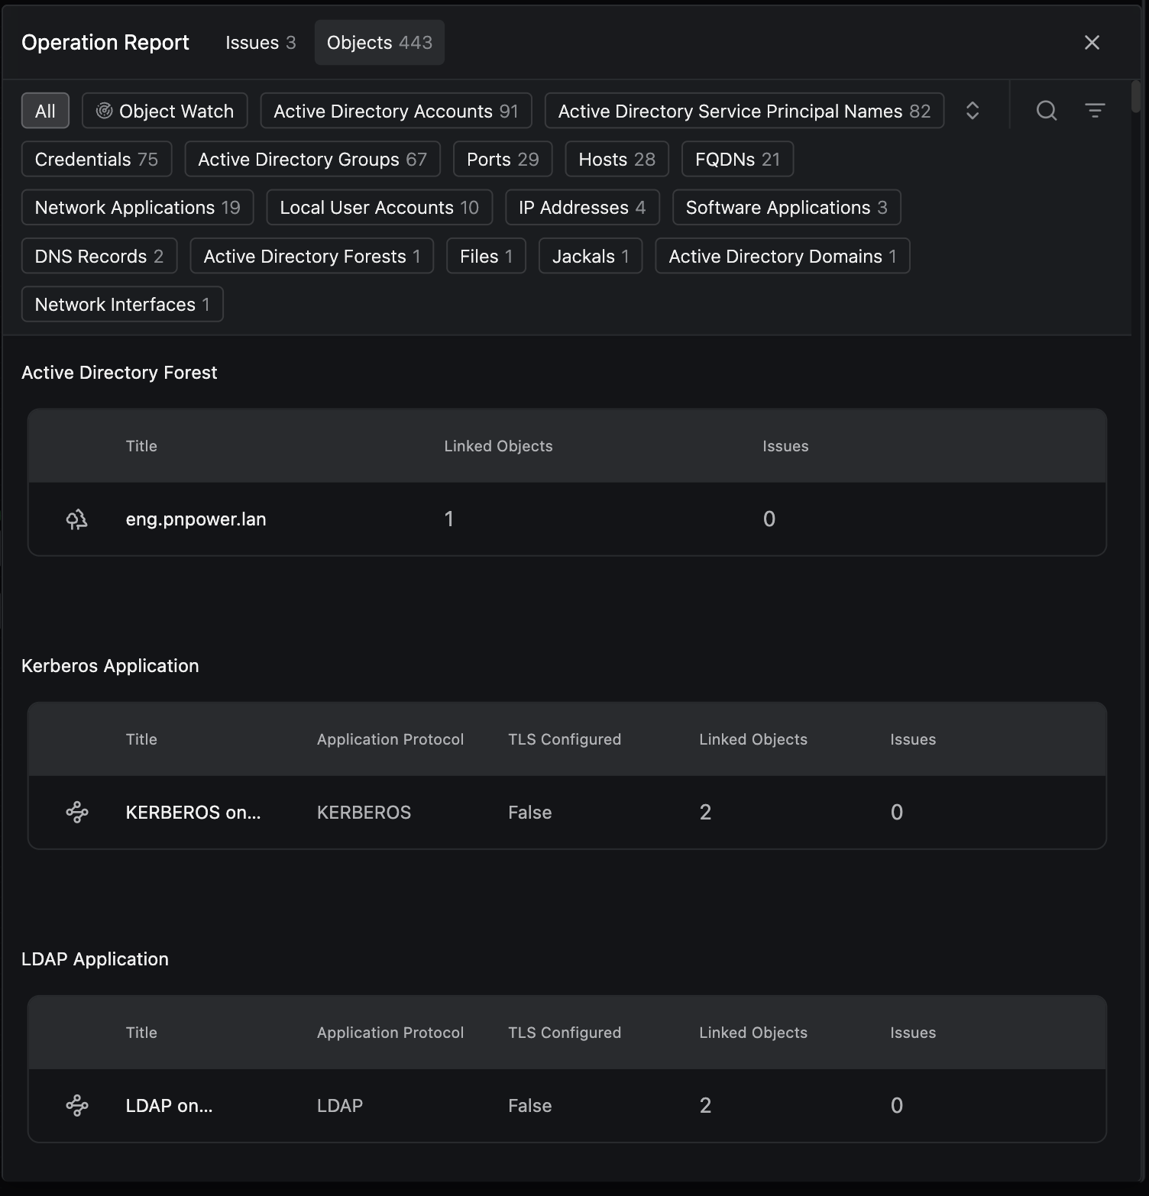1149x1196 pixels.
Task: Filter by Active Directory Service Principal Names
Action: tap(743, 112)
